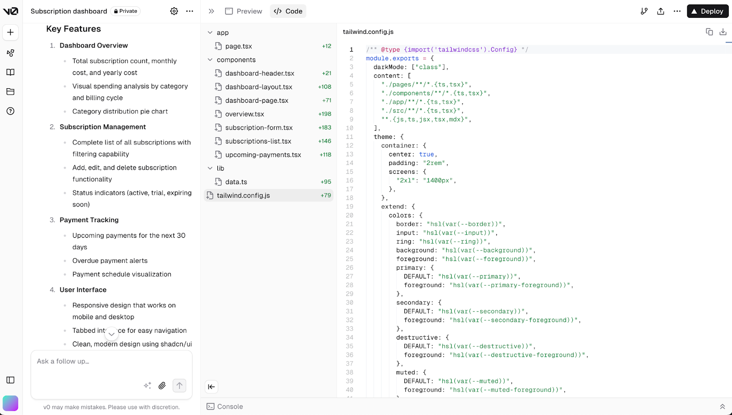Click the Subscription dashboard title
The height and width of the screenshot is (415, 732).
tap(69, 11)
